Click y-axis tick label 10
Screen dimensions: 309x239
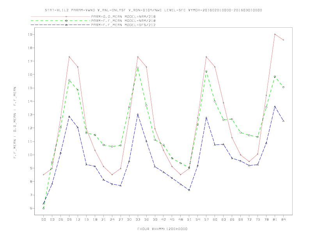tap(30, 155)
